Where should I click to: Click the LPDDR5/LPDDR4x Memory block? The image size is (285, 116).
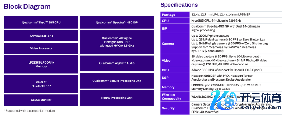41,64
